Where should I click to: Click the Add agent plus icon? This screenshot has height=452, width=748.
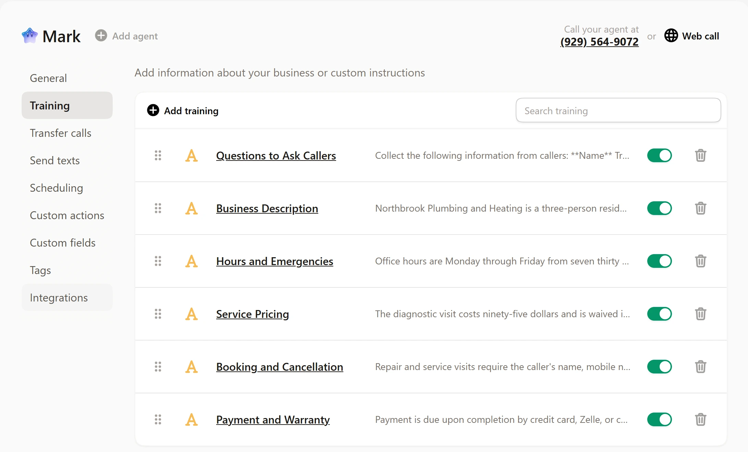pyautogui.click(x=101, y=36)
